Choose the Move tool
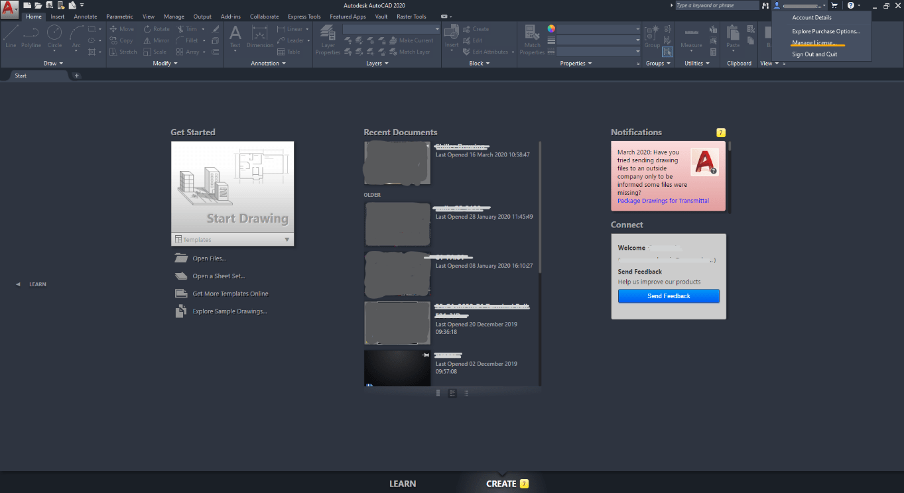This screenshot has width=904, height=493. [121, 29]
